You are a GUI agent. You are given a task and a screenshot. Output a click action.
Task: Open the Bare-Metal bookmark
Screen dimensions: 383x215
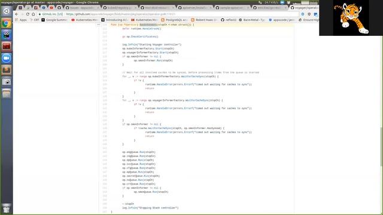click(x=252, y=20)
